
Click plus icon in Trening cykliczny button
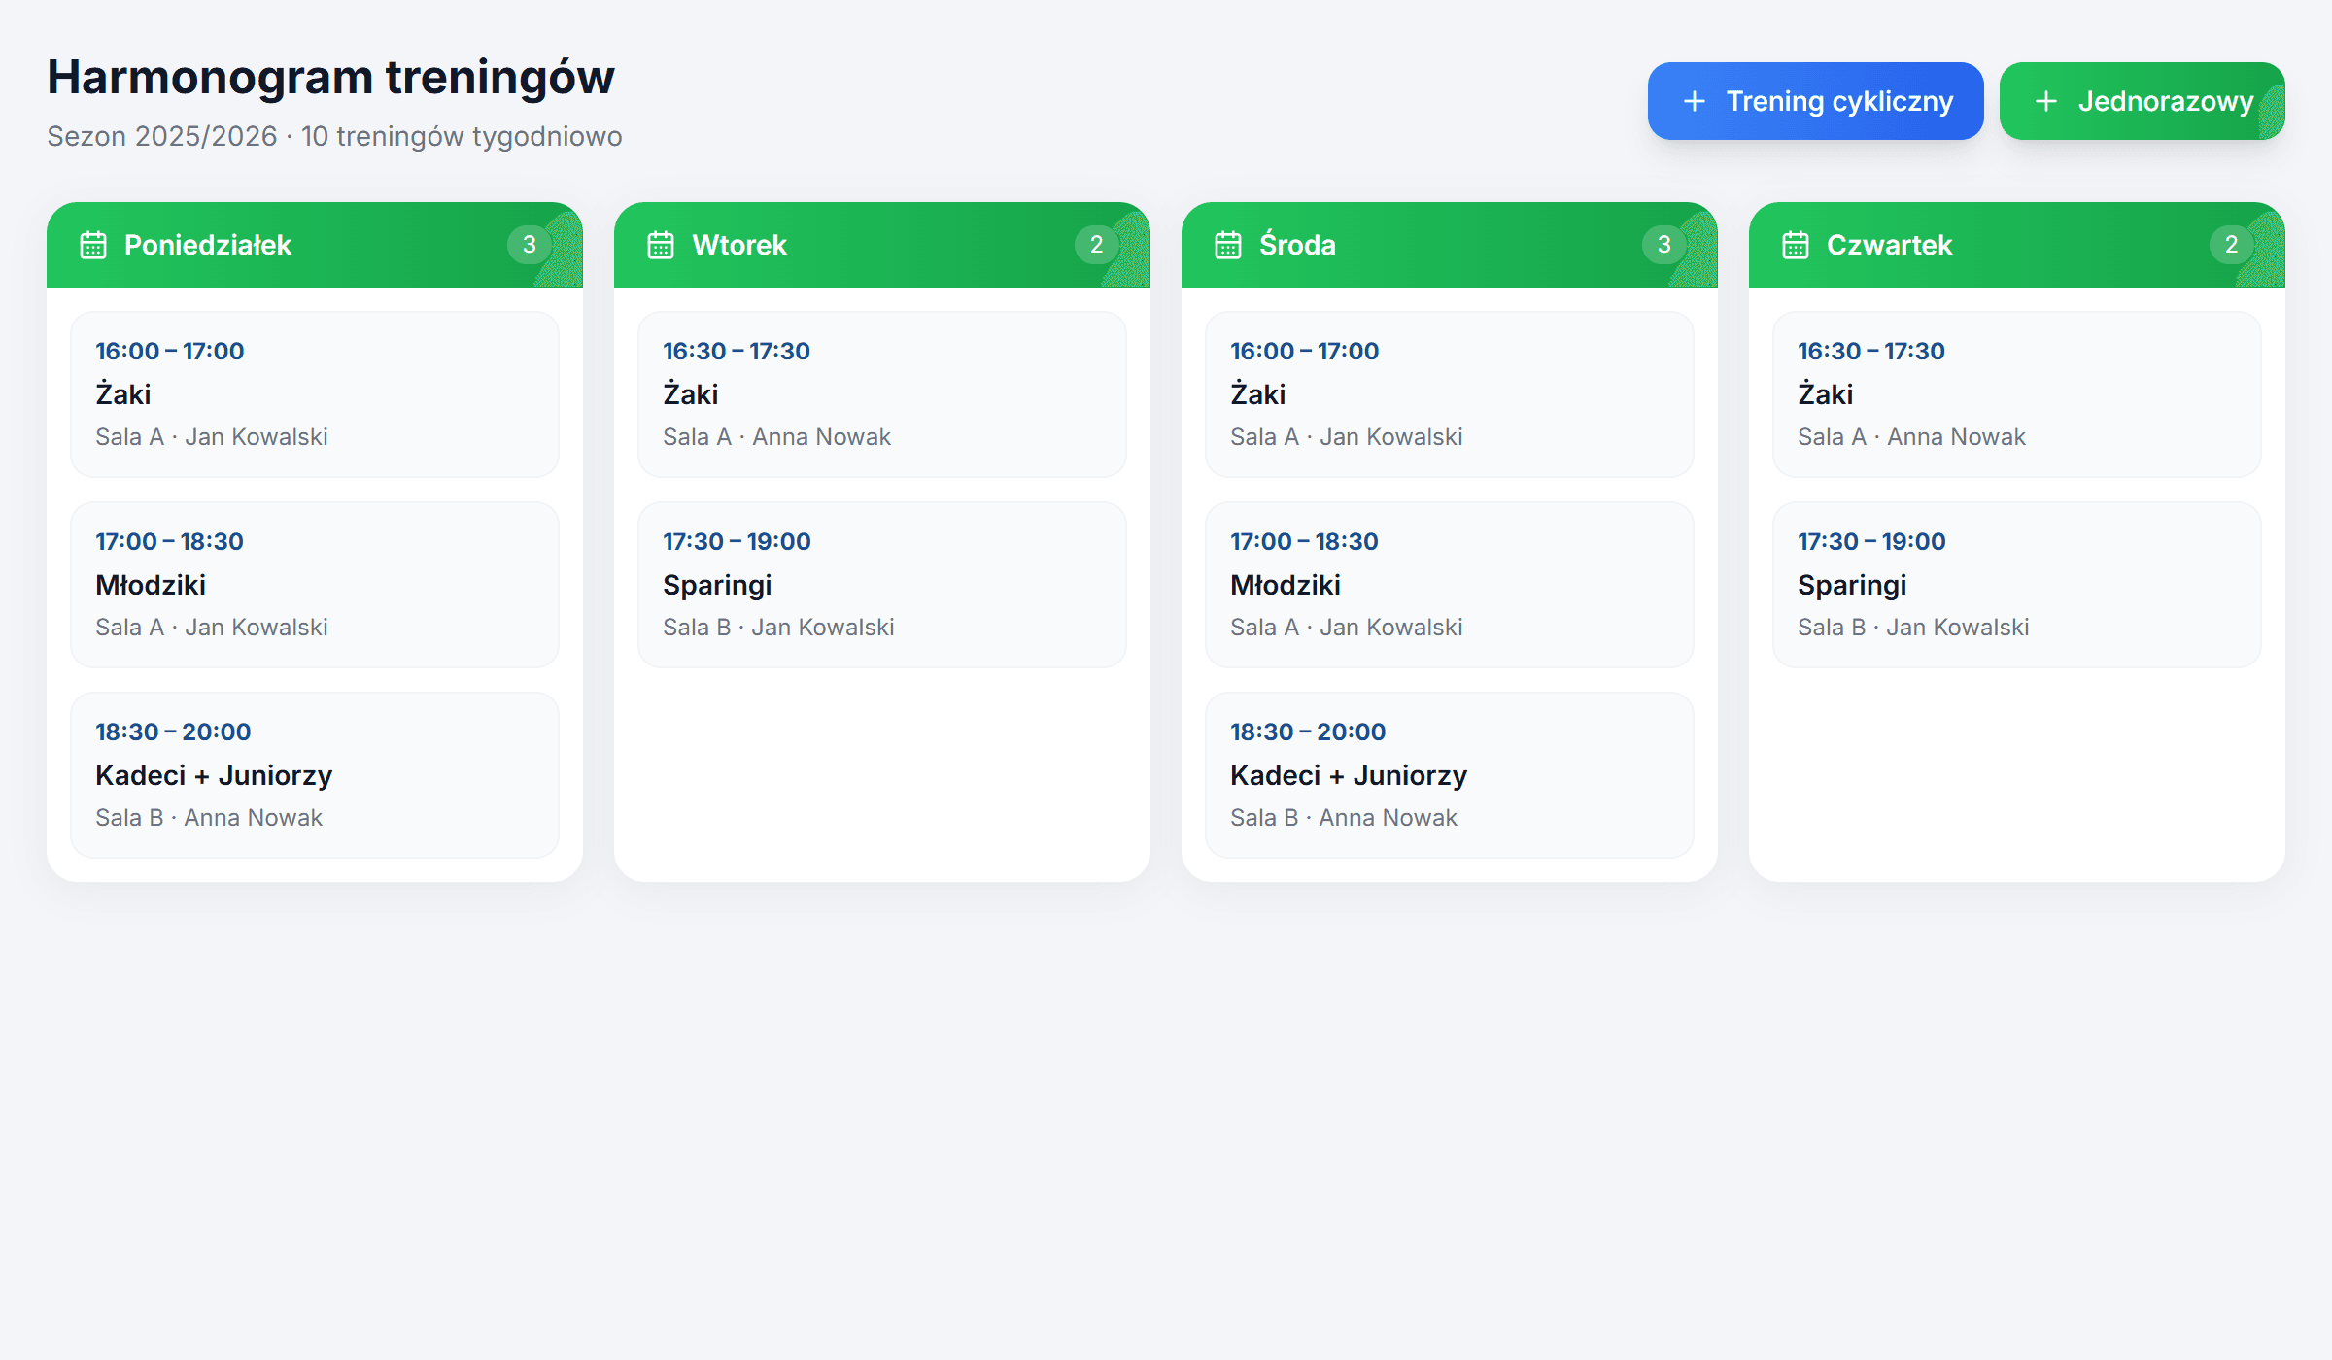(x=1695, y=101)
